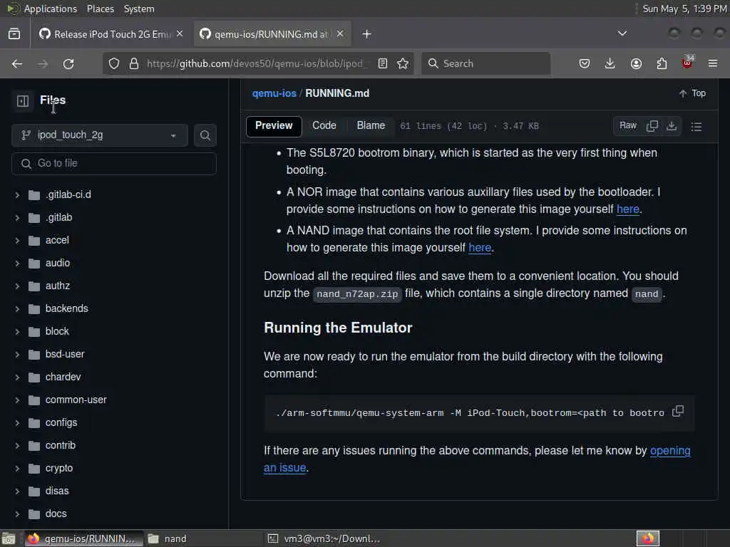Collapse the Files side panel icon
Screen dimensions: 730x547
22,101
